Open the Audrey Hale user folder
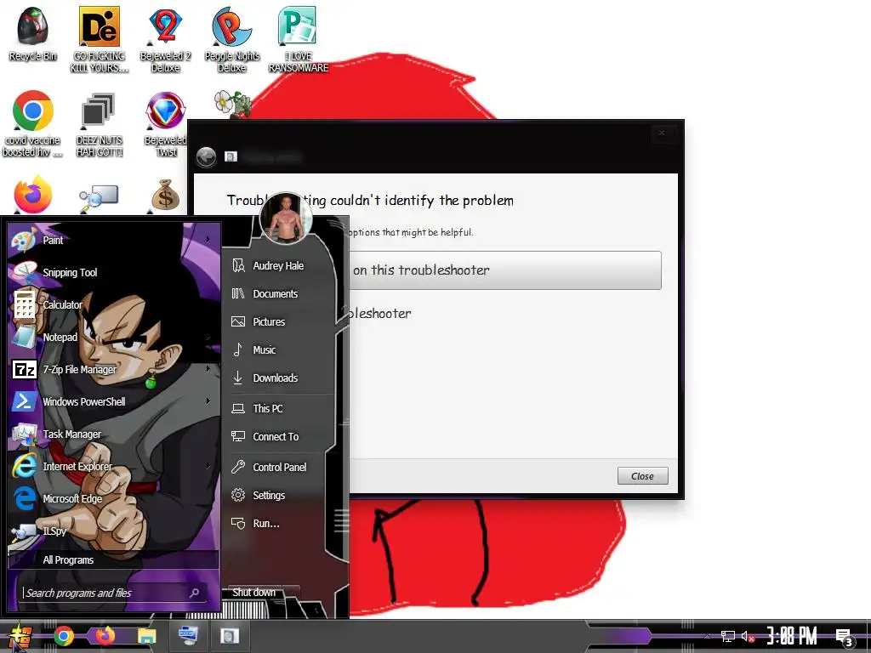The height and width of the screenshot is (653, 871). (278, 265)
